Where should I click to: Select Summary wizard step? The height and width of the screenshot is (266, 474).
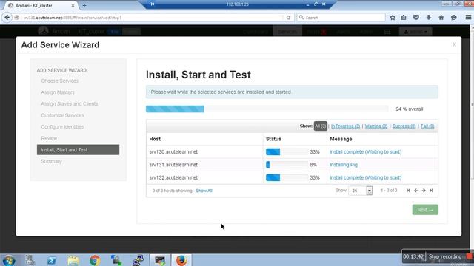(x=51, y=161)
